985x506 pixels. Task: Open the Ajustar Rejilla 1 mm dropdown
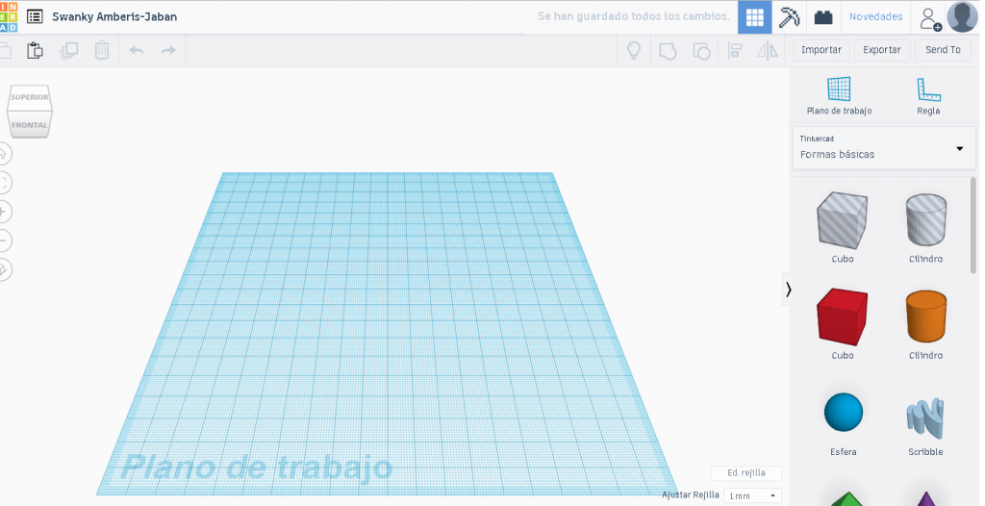point(751,495)
